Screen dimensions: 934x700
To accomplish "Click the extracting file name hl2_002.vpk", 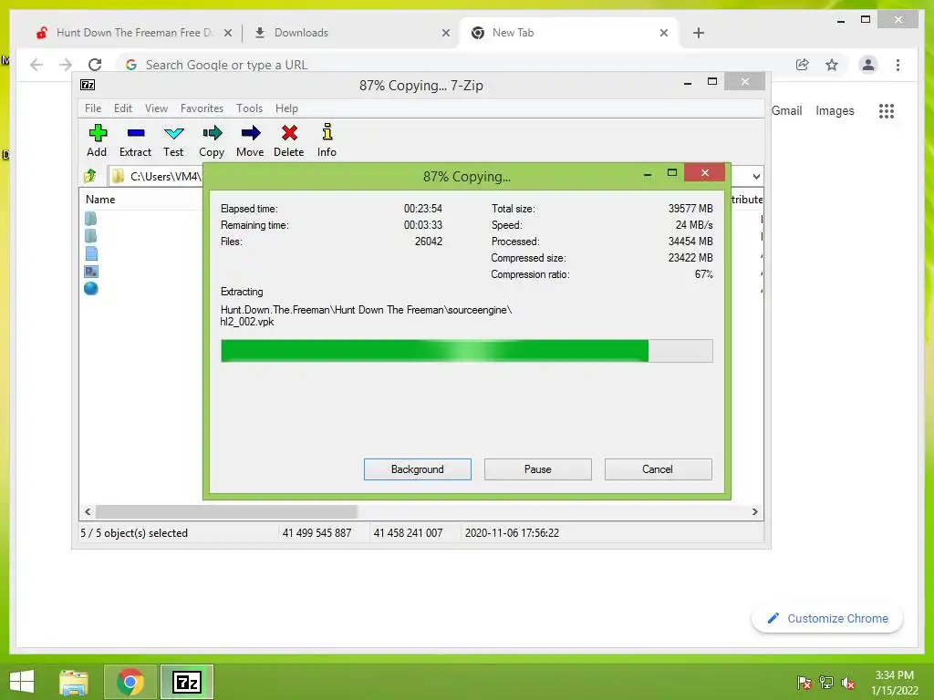I will coord(247,322).
